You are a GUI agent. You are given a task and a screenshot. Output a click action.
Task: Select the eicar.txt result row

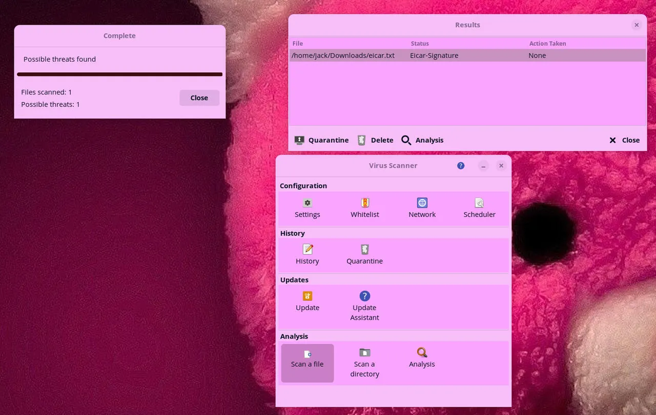pyautogui.click(x=343, y=55)
